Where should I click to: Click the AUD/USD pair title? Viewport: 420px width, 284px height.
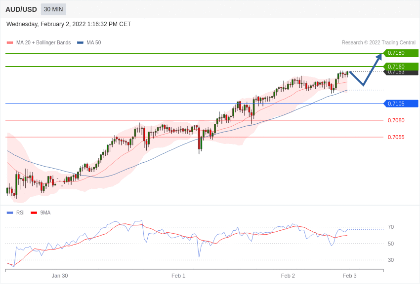21,9
